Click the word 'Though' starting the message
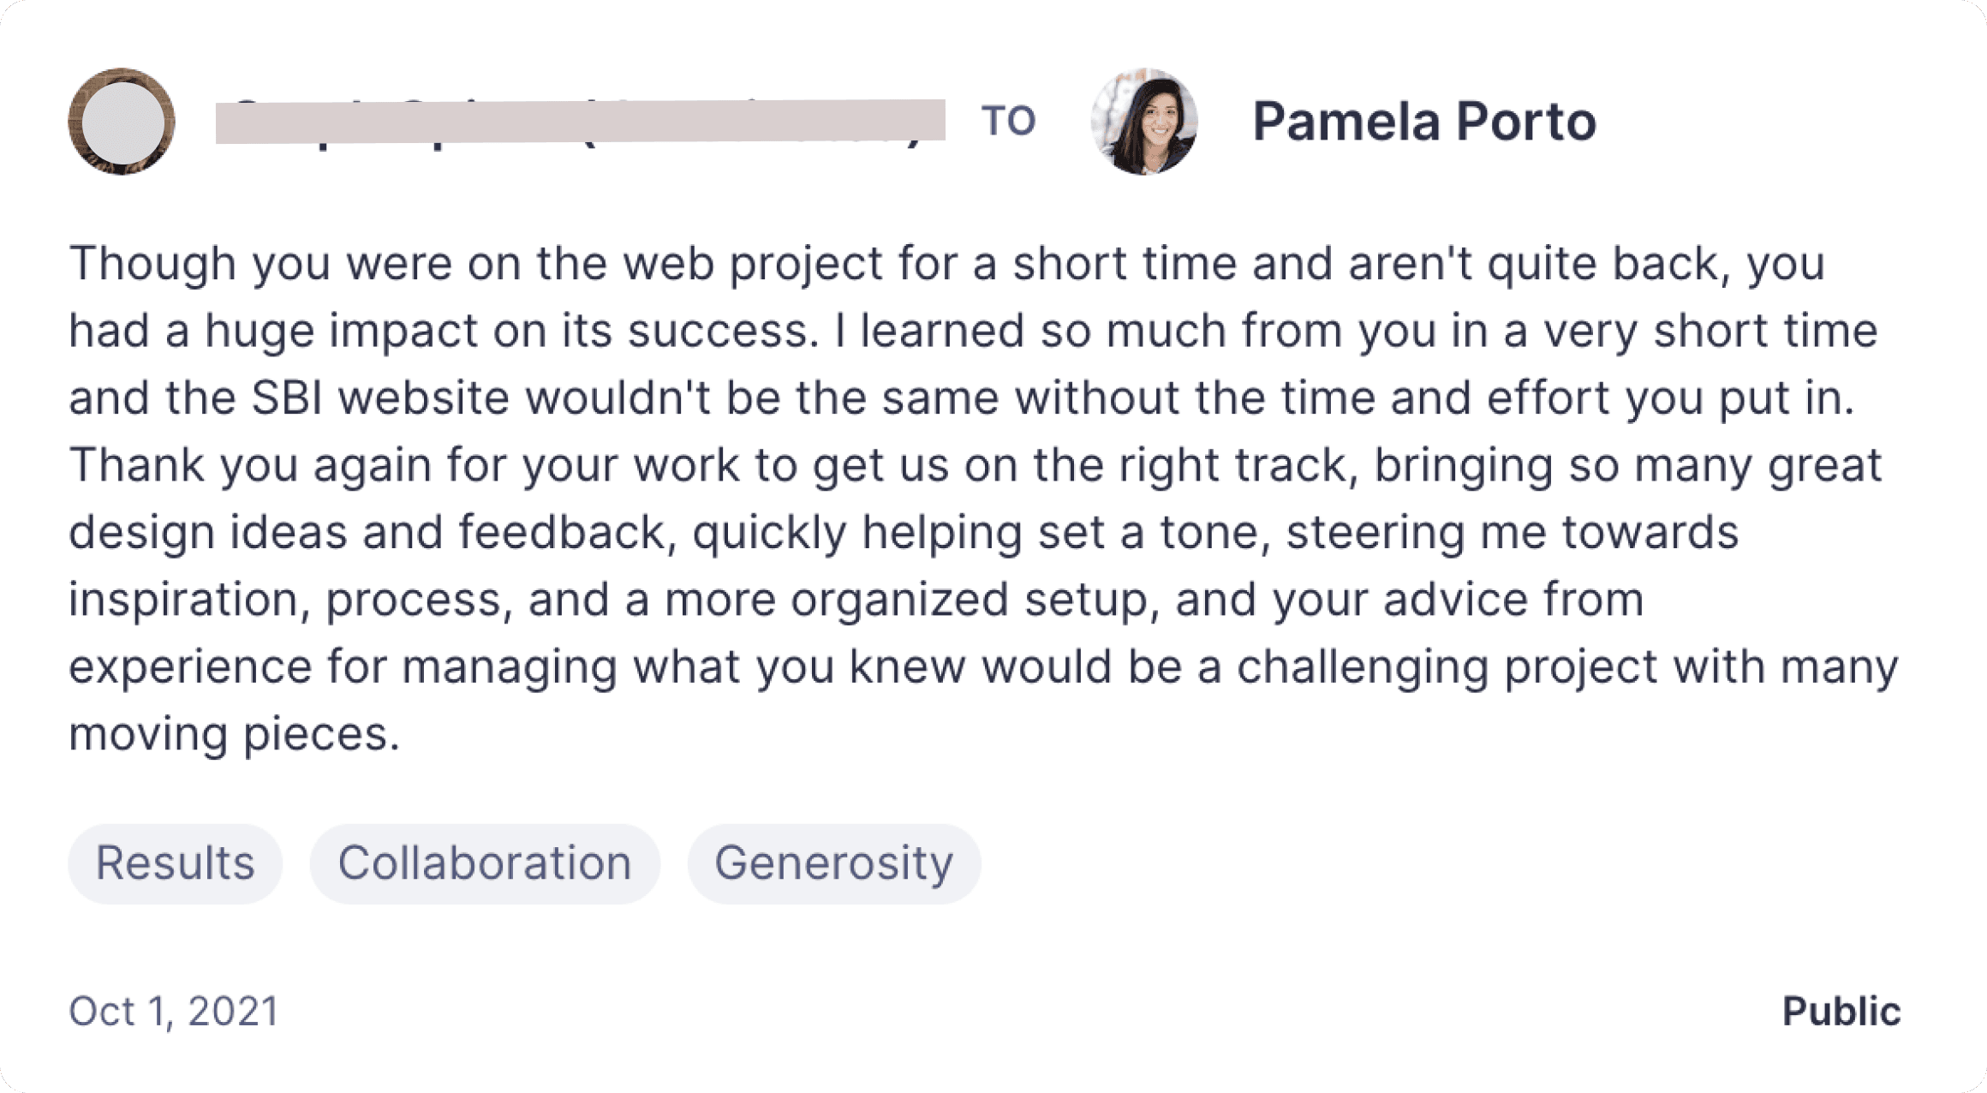 152,263
